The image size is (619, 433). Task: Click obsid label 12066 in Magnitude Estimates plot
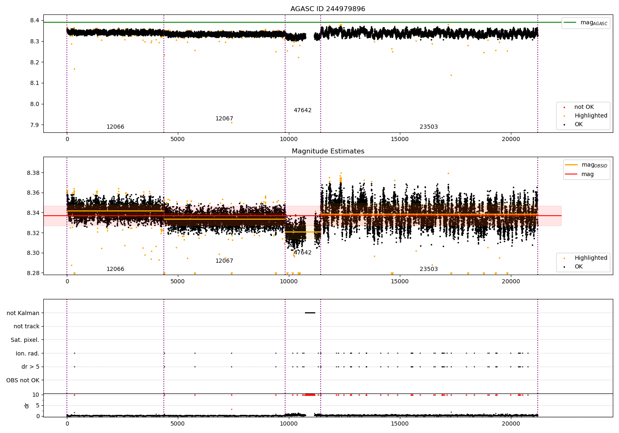tap(115, 269)
